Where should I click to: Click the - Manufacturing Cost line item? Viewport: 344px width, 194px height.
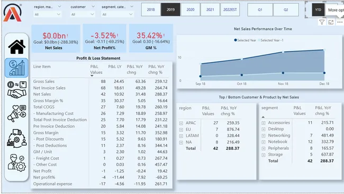53,113
